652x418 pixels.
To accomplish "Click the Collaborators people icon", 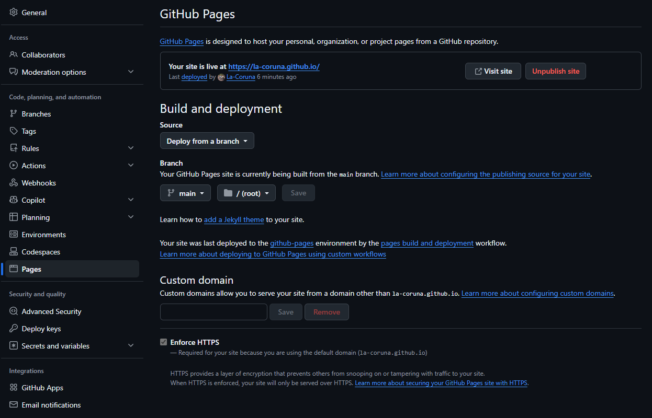I will click(14, 55).
